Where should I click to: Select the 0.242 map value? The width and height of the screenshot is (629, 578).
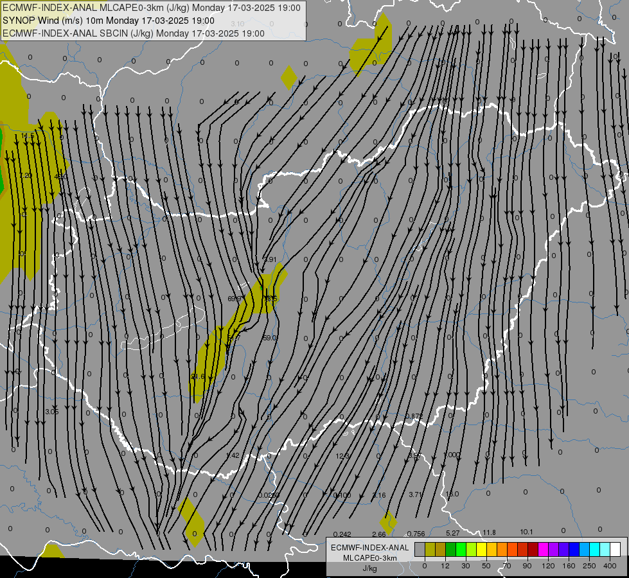[342, 534]
